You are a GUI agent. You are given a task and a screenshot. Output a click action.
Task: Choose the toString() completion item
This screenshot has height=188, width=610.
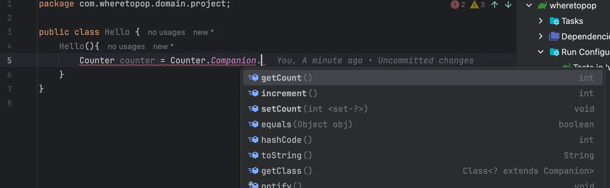[x=286, y=155]
